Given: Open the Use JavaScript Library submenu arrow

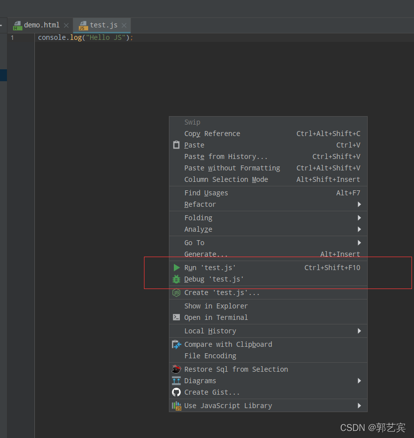Looking at the screenshot, I should tap(359, 406).
